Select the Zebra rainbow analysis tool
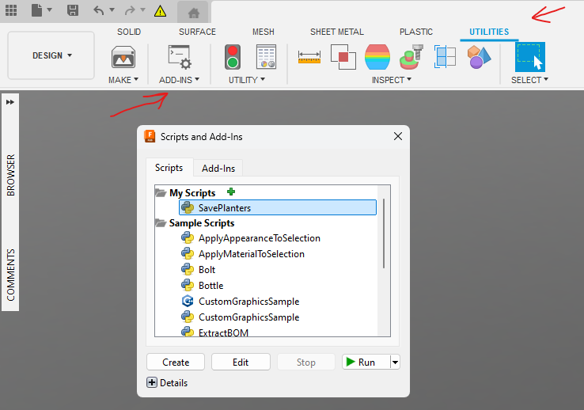584x410 pixels. (377, 57)
